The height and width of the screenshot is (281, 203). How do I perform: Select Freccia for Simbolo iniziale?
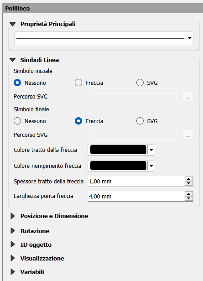tap(78, 83)
